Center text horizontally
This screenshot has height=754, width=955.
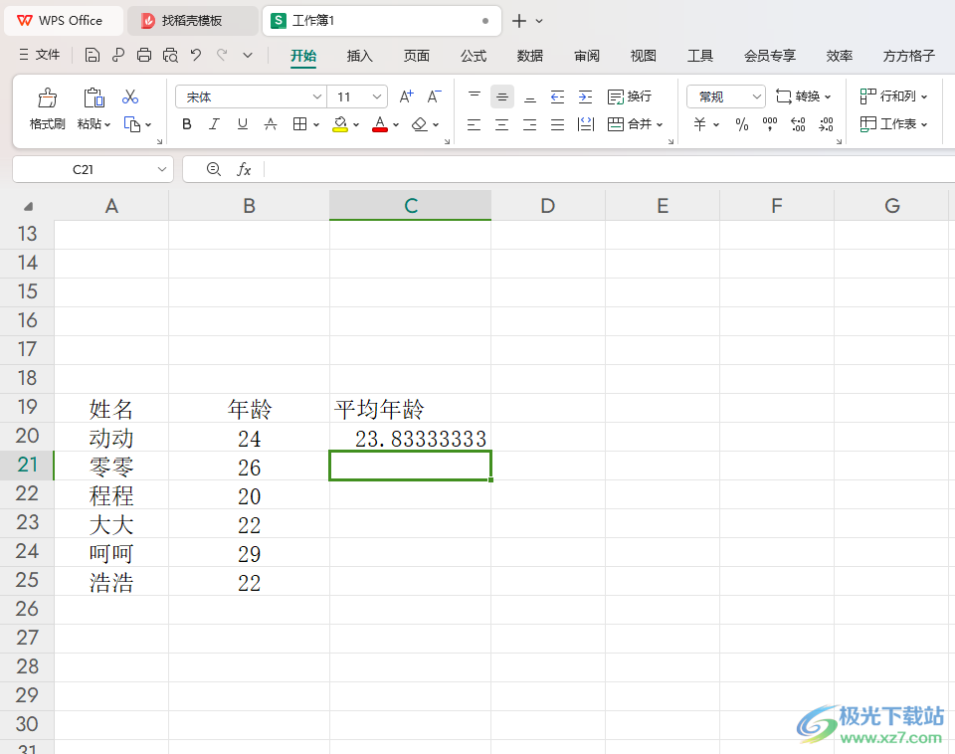[501, 125]
